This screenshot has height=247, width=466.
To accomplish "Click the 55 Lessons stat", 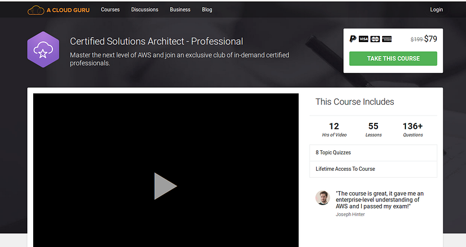I will coord(373,129).
